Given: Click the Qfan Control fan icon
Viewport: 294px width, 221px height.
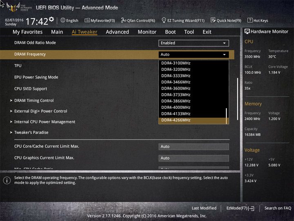Looking at the screenshot, I should point(123,20).
